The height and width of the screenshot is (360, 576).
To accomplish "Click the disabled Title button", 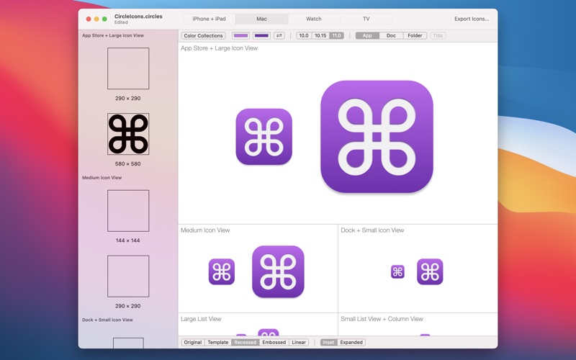I will (438, 35).
